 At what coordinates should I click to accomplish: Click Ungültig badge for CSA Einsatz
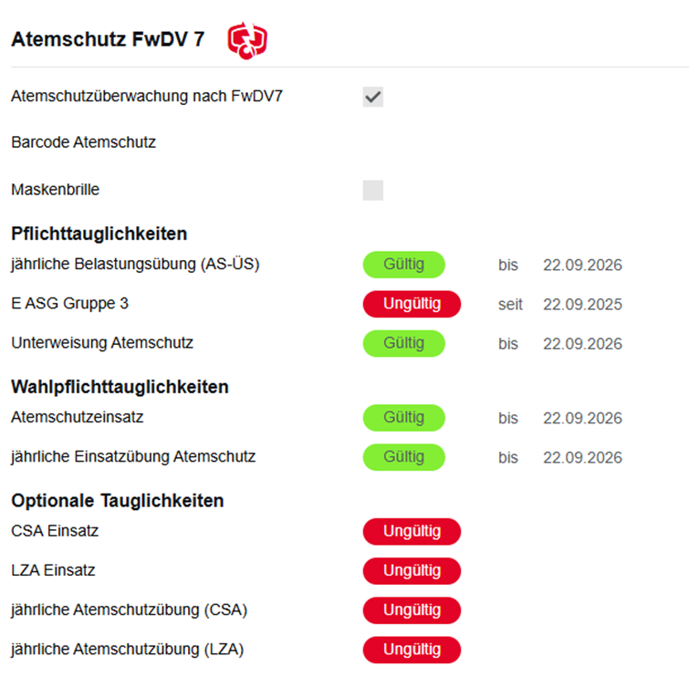[412, 531]
